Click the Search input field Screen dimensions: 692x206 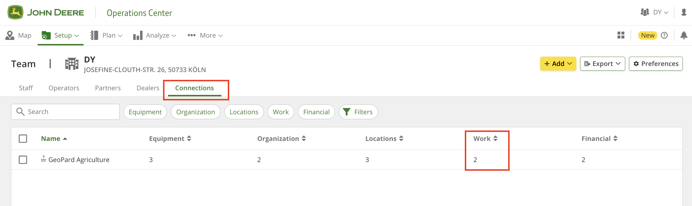click(69, 112)
